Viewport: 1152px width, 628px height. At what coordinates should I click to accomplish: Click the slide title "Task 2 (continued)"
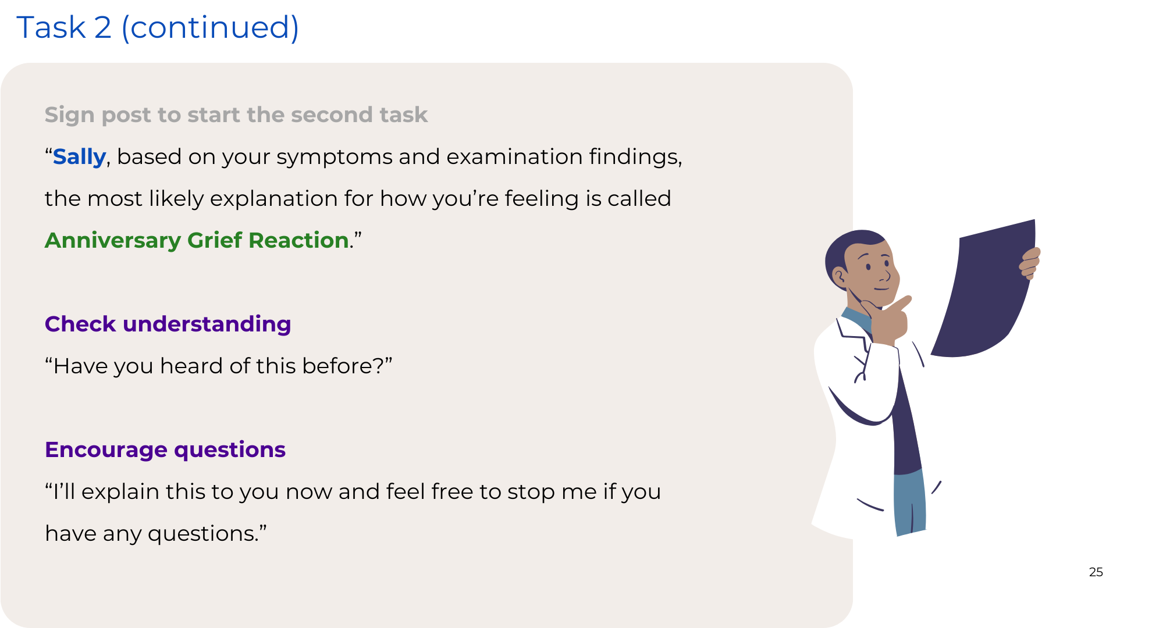coord(158,27)
